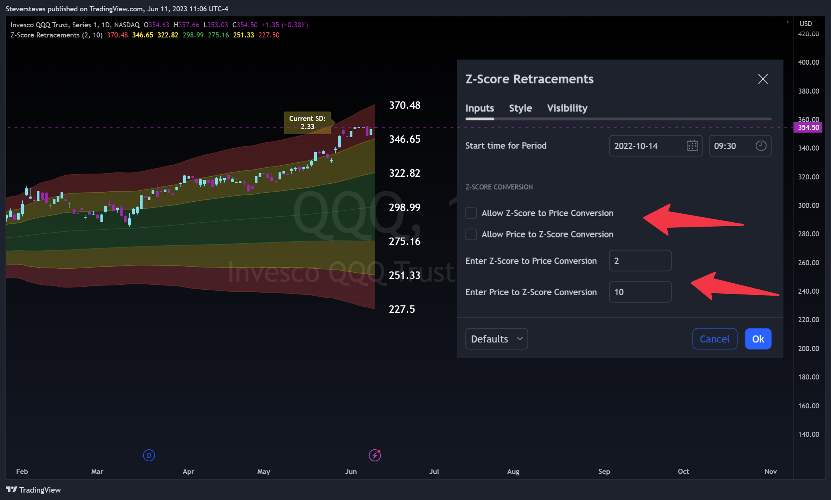Close the Z-Score Retracements dialog
831x500 pixels.
click(763, 79)
